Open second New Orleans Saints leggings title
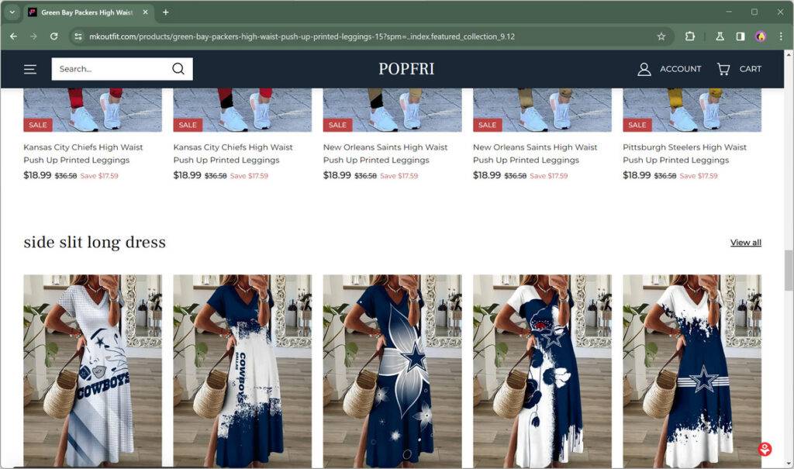Screen dimensions: 794x469 (535, 153)
